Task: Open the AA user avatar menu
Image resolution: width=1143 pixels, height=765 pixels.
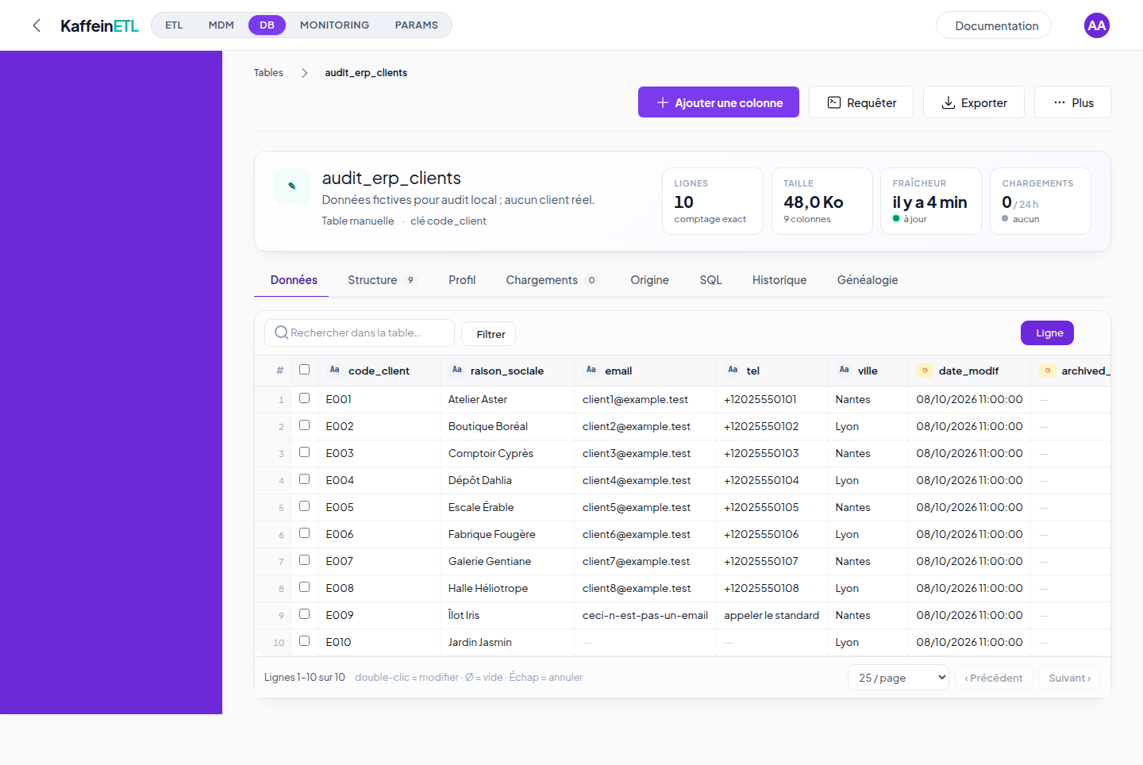Action: [1096, 25]
